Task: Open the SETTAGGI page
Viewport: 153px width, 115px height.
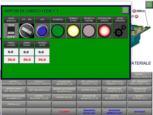Action: 140,112
